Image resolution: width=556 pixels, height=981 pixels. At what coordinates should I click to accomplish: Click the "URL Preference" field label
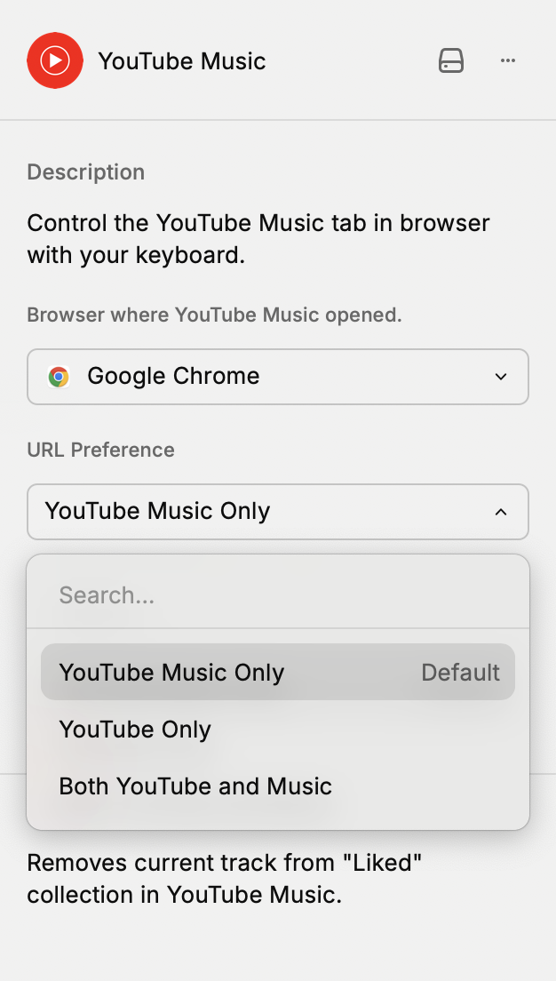click(x=101, y=450)
